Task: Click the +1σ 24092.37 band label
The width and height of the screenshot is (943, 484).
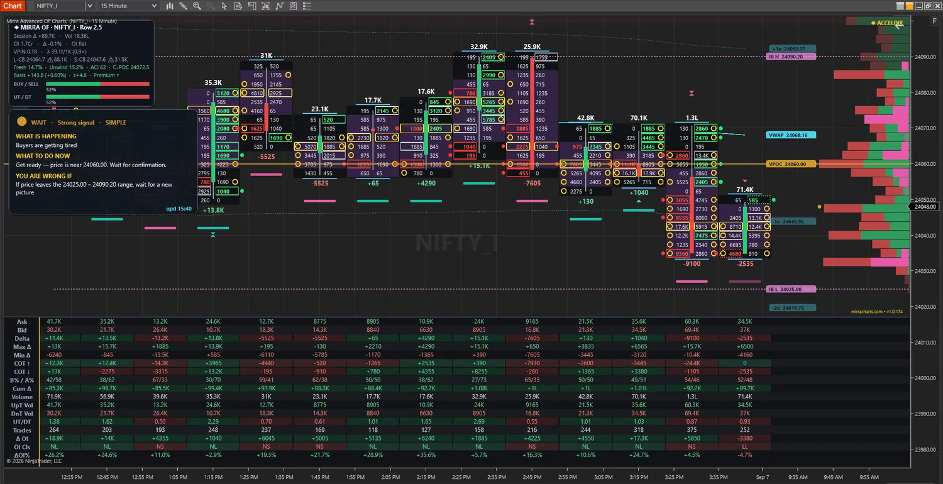Action: tap(792, 48)
